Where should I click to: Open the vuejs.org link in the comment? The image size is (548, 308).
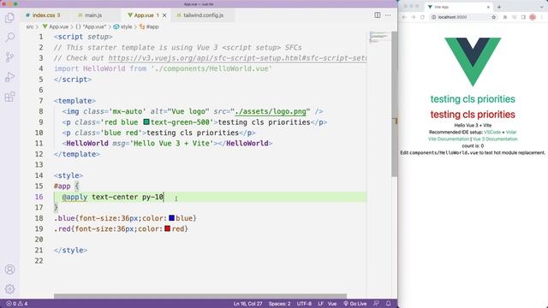point(237,58)
